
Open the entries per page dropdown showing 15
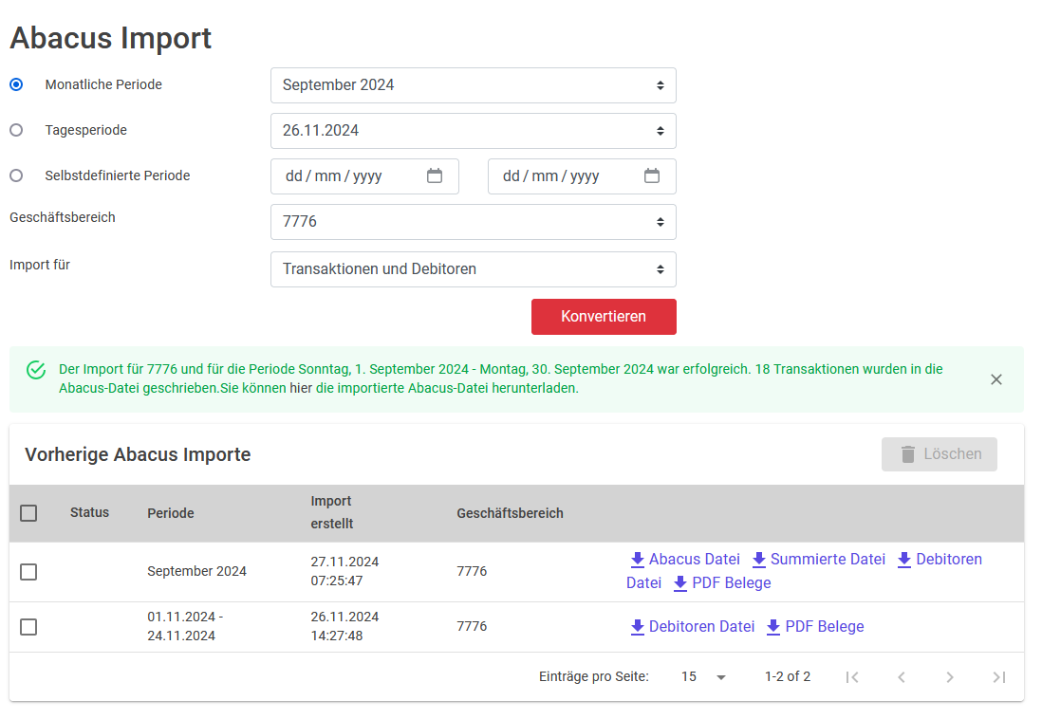[x=703, y=677]
